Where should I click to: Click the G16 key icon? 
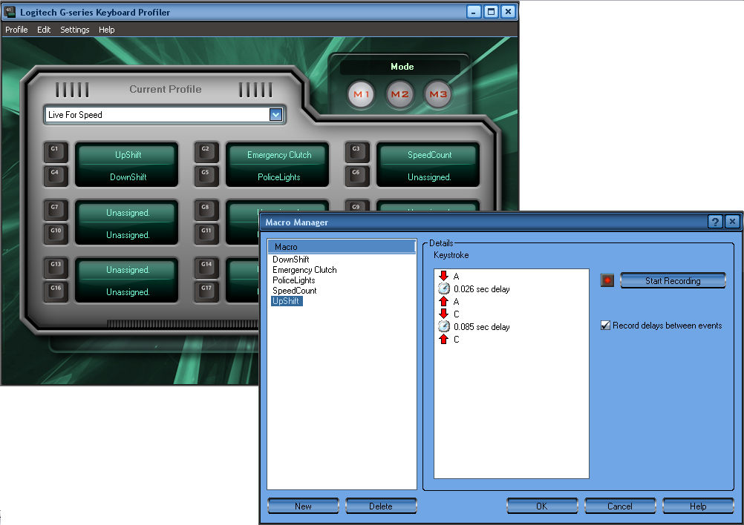point(56,291)
